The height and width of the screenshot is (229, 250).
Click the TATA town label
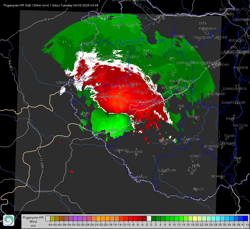pos(203,23)
